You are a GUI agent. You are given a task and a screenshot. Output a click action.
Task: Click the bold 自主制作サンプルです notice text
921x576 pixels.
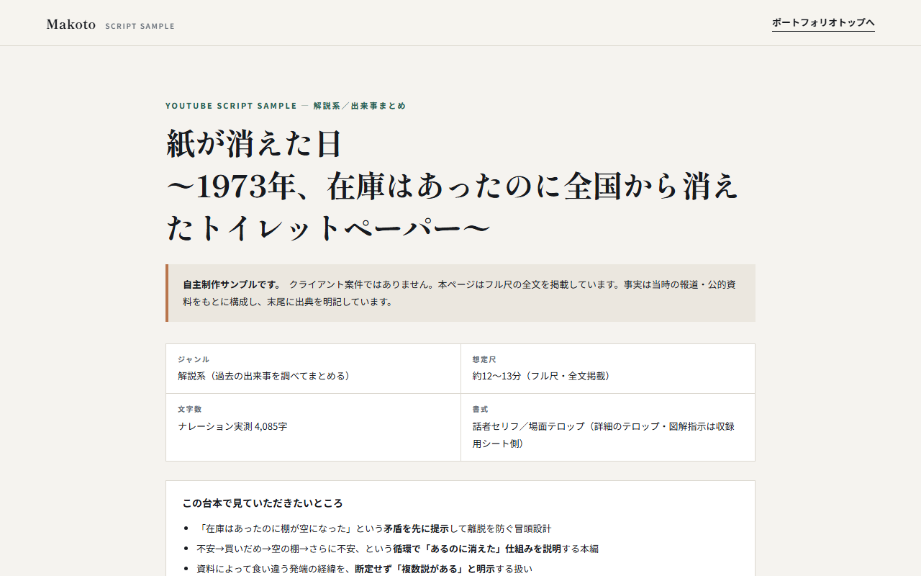[x=232, y=284]
